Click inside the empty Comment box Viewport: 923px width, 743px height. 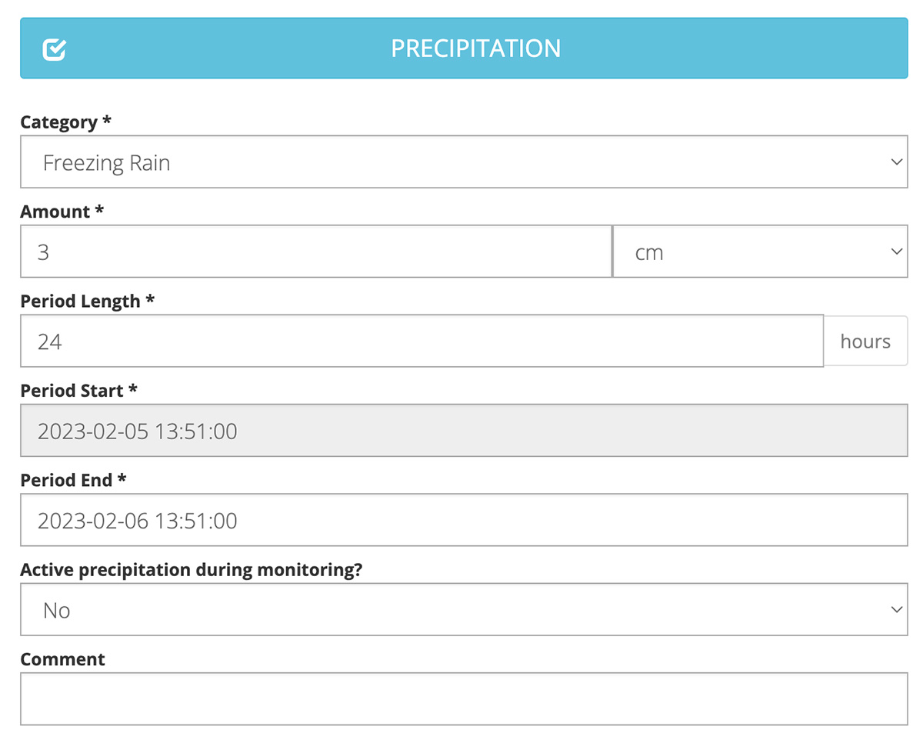463,699
